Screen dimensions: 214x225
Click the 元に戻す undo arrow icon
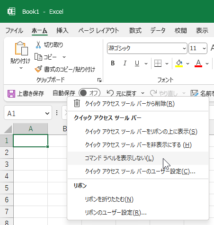click(110, 93)
